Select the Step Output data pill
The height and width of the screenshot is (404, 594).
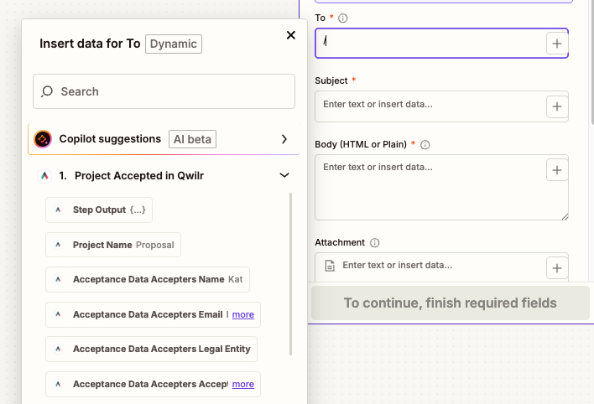pos(99,210)
